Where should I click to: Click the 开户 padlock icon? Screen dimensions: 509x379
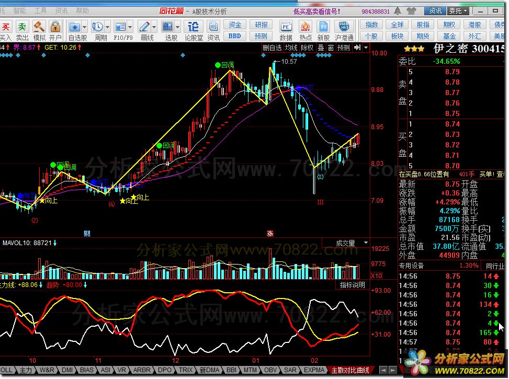click(x=55, y=27)
